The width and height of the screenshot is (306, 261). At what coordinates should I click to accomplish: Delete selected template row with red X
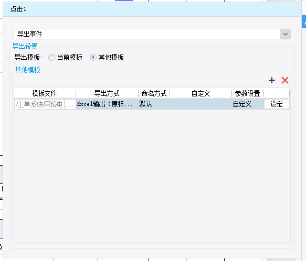[285, 80]
